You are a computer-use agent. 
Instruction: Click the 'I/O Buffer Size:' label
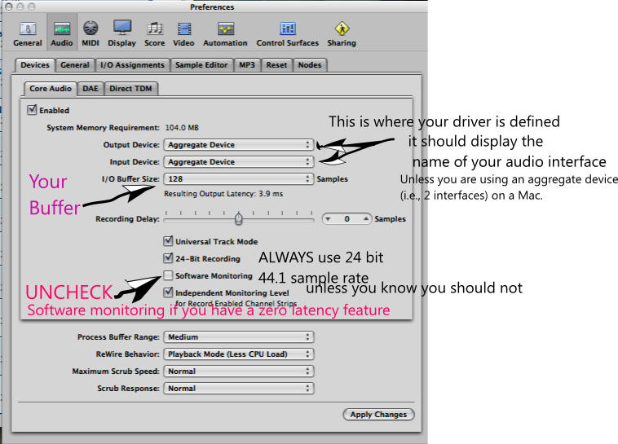tap(130, 179)
